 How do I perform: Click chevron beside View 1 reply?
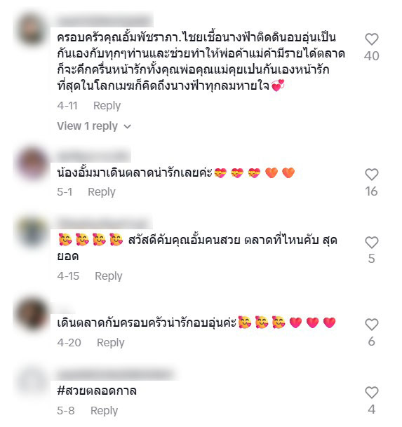point(127,127)
